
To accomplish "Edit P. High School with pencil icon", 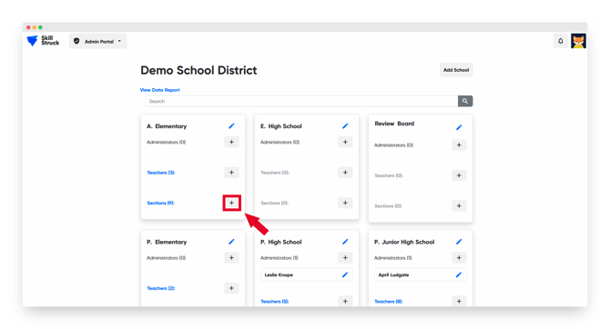I will click(345, 242).
